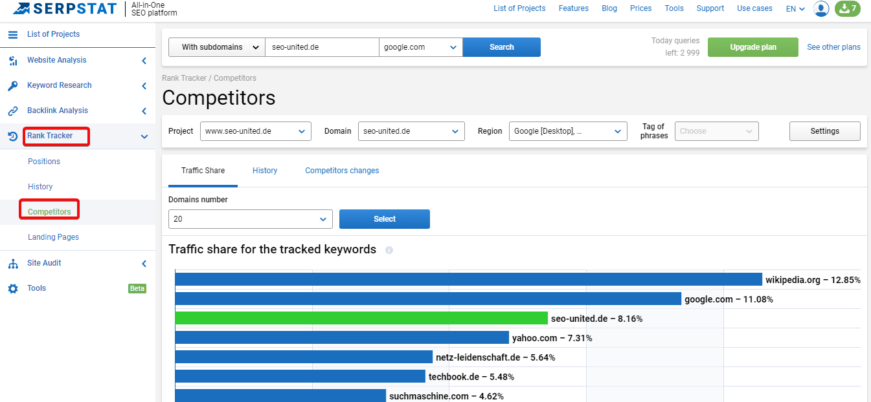Click the Tools gear icon in sidebar
This screenshot has width=871, height=402.
[x=13, y=288]
